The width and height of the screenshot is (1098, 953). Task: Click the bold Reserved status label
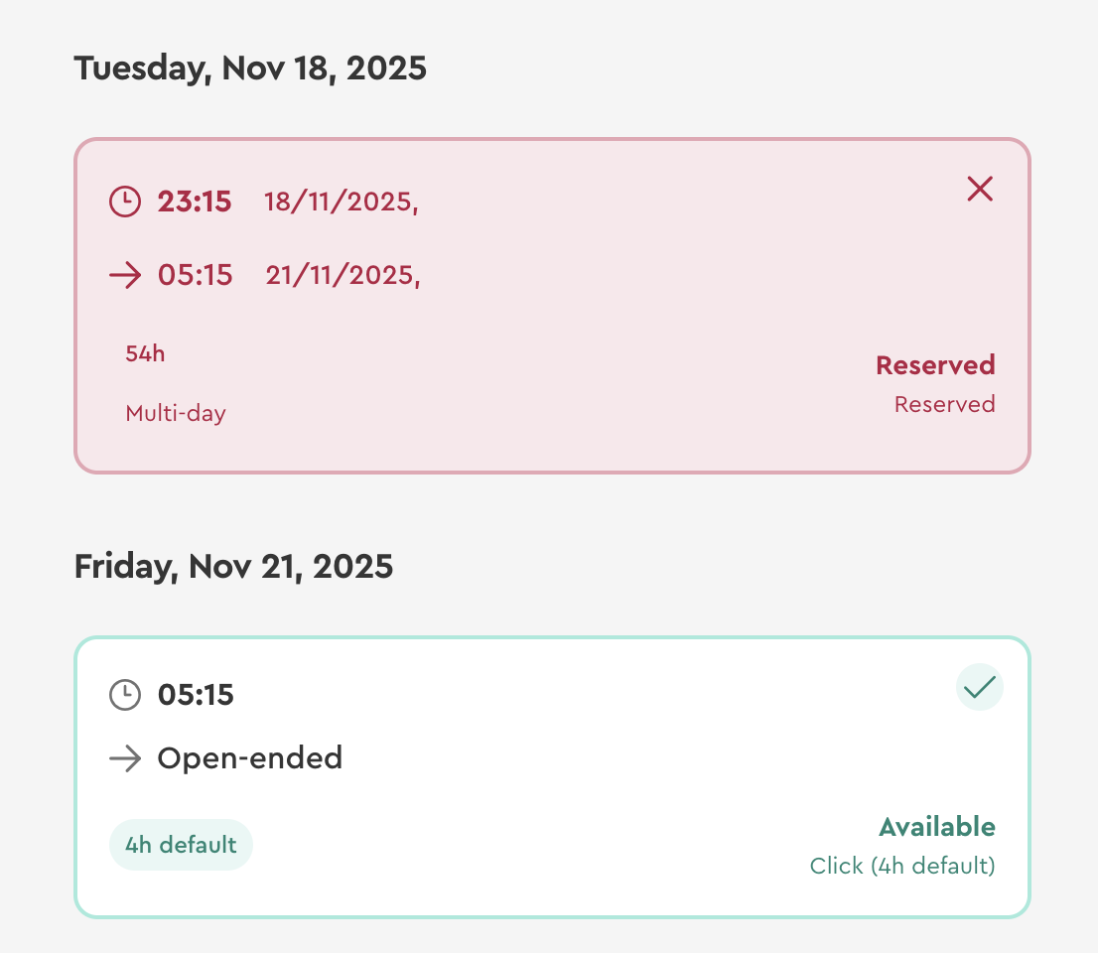pyautogui.click(x=934, y=365)
